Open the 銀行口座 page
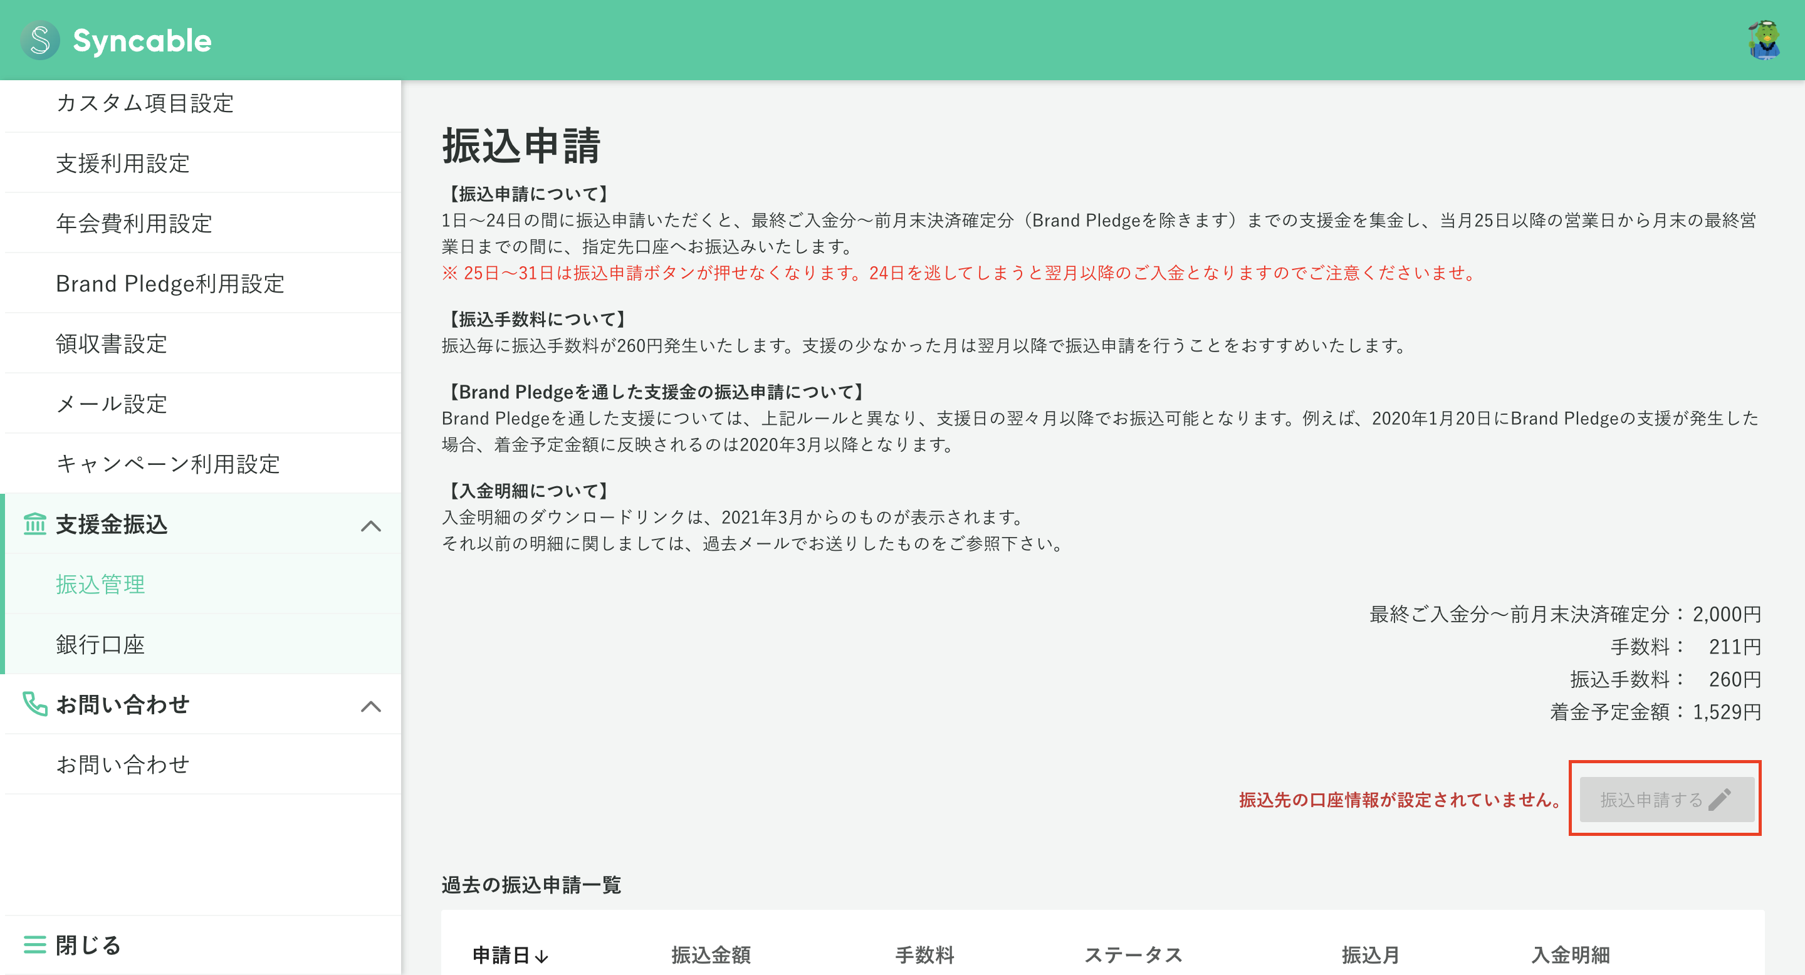1805x975 pixels. [x=100, y=645]
